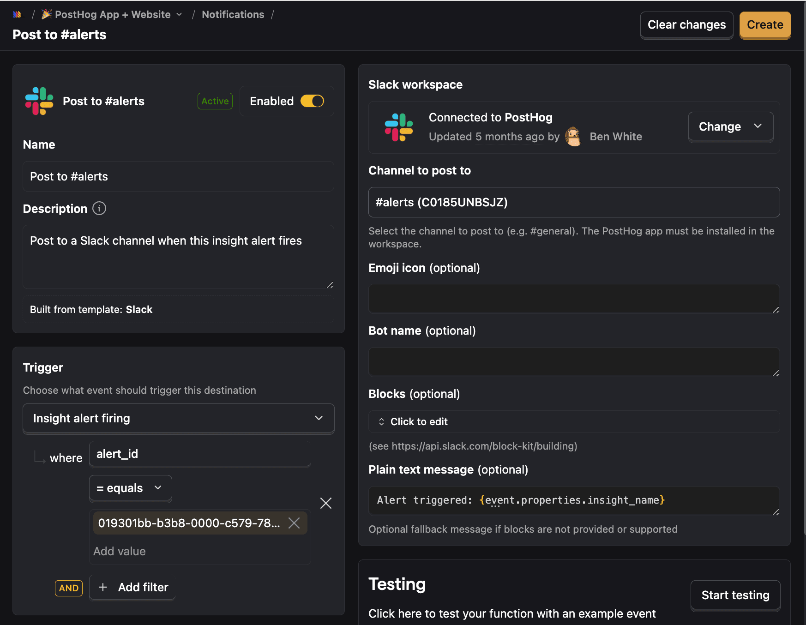Open the equals operator dropdown
Viewport: 806px width, 625px height.
(x=130, y=488)
